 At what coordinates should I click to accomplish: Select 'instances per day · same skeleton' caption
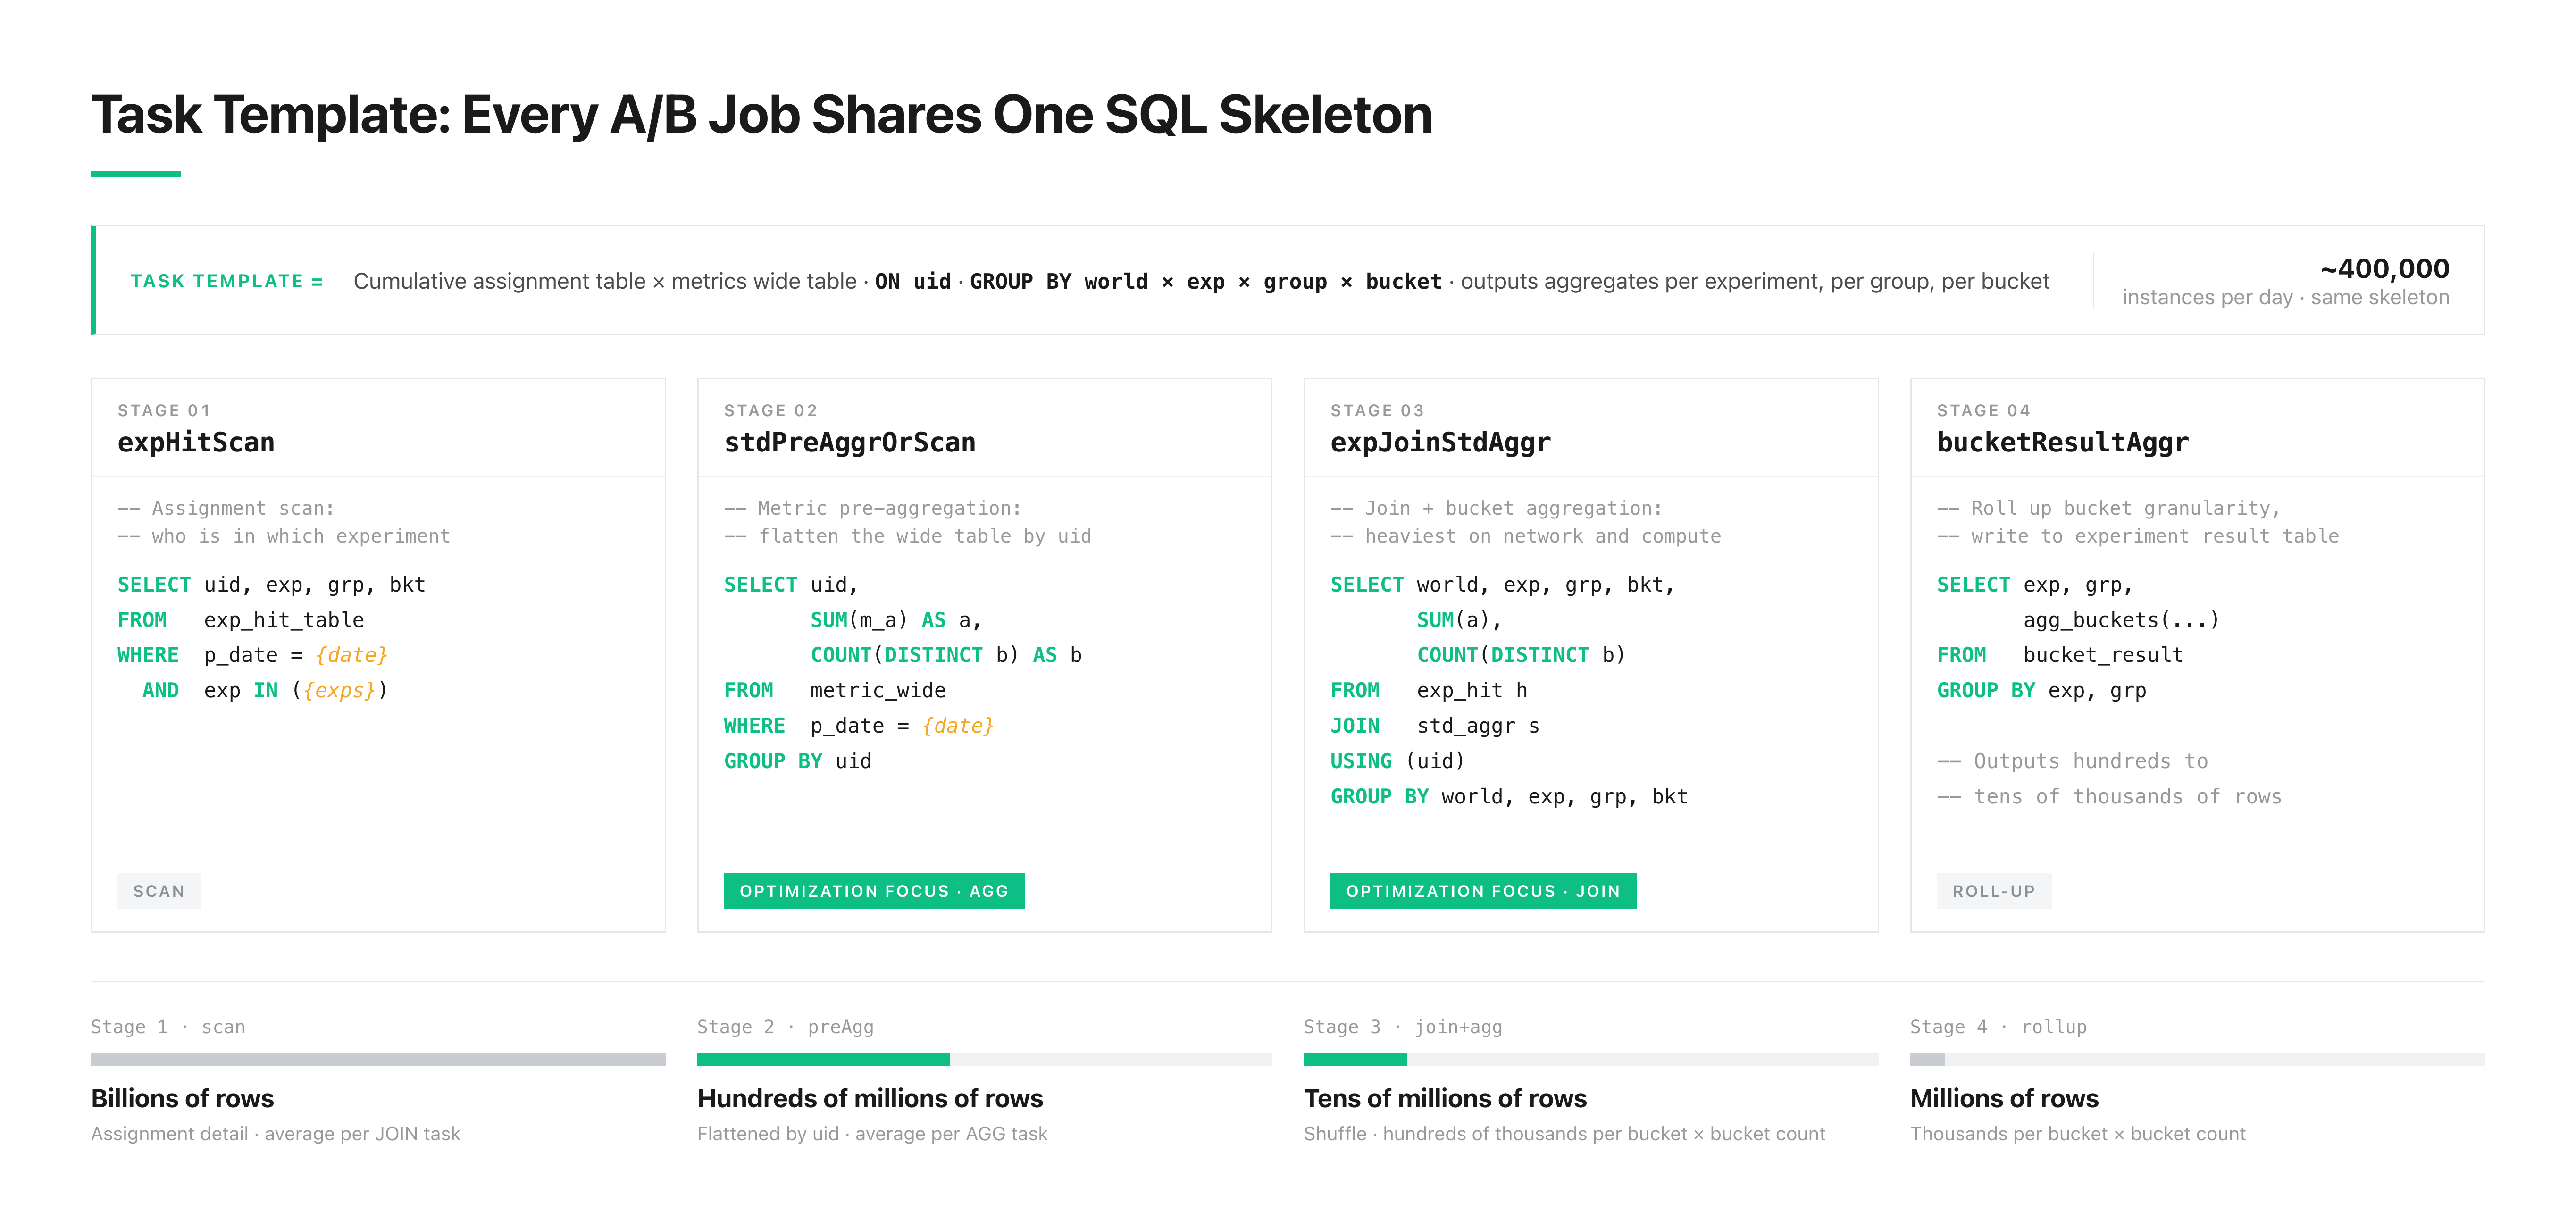tap(2286, 297)
